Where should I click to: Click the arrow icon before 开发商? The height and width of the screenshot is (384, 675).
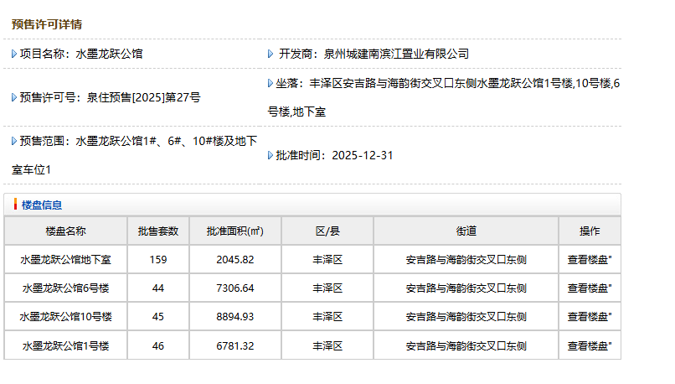pos(271,54)
